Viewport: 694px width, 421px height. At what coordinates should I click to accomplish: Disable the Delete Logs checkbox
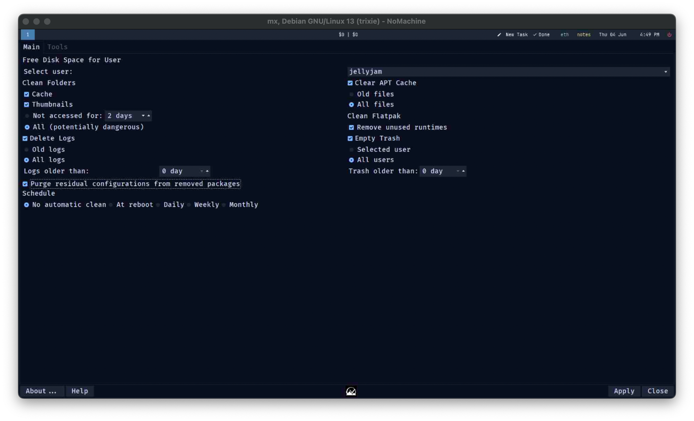[25, 138]
